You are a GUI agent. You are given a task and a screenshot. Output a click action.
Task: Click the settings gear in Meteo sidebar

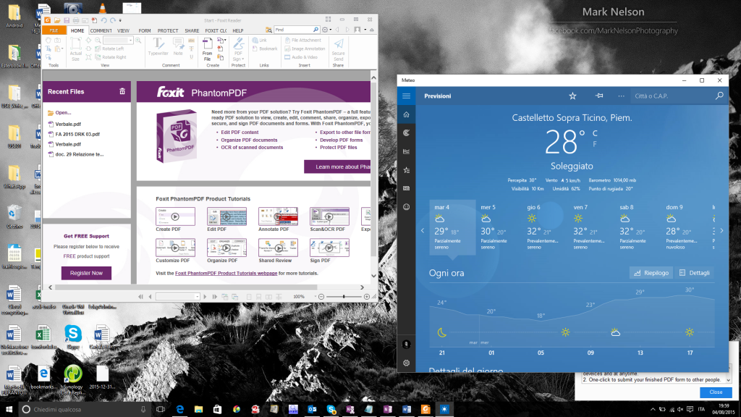(407, 363)
